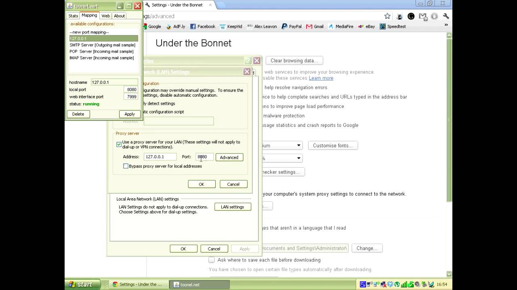Switch to Chrome Settings taskbar button

click(x=139, y=284)
